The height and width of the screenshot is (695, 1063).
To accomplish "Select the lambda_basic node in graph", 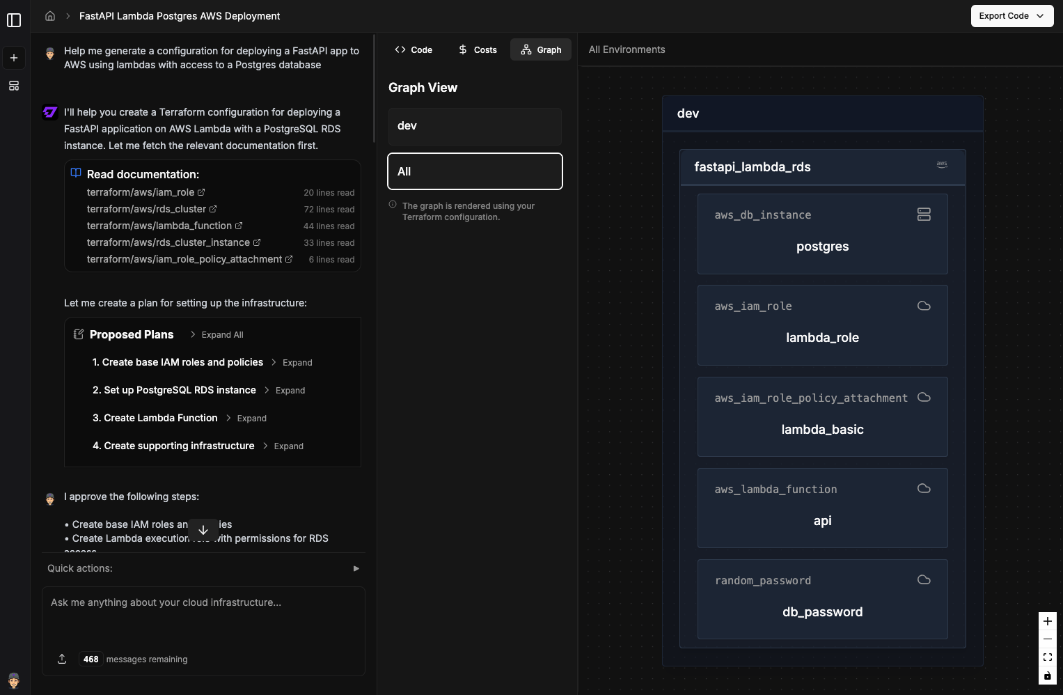I will [x=823, y=416].
